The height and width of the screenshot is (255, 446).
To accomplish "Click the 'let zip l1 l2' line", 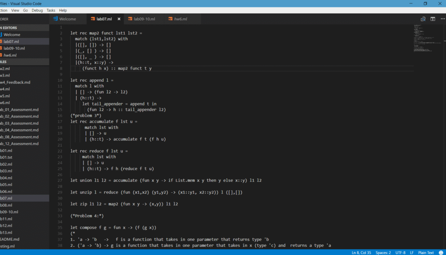I will [x=124, y=204].
